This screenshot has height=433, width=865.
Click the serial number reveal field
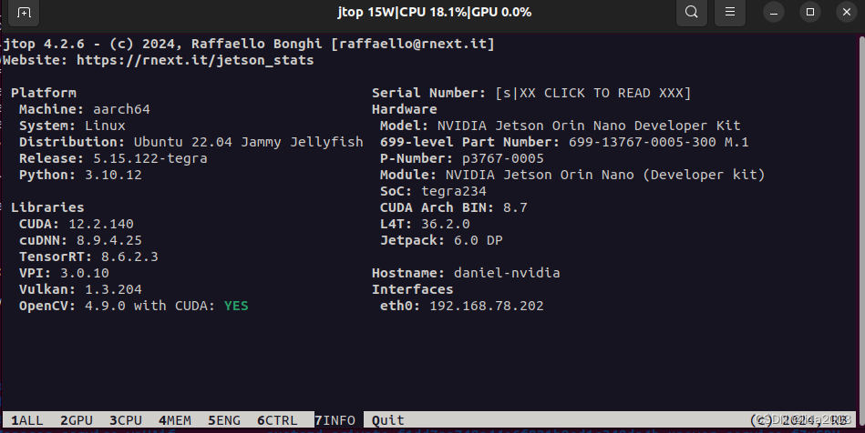[x=593, y=93]
